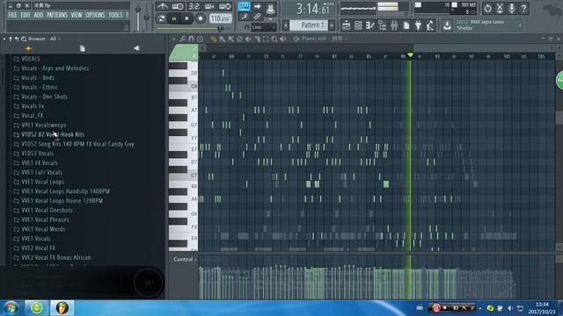Adjust the song position slider
This screenshot has width=563, height=316.
click(x=194, y=29)
